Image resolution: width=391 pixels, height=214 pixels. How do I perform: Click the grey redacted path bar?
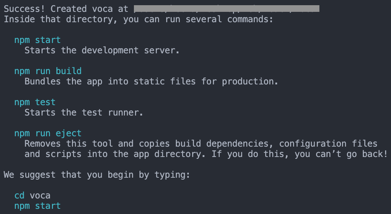[227, 9]
